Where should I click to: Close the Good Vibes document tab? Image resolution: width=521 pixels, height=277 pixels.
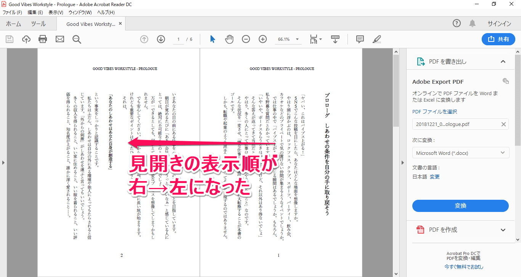[121, 24]
